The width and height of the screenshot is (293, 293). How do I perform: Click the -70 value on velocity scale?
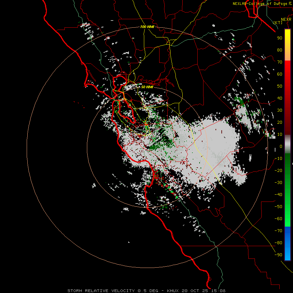click(278, 231)
